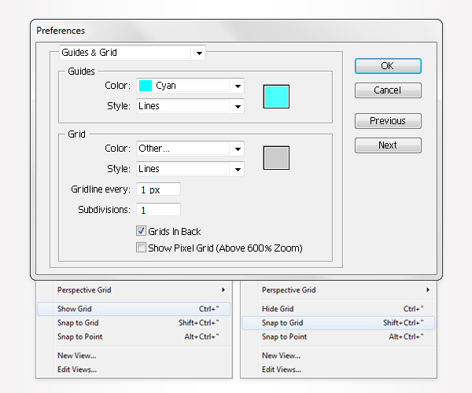The width and height of the screenshot is (472, 393).
Task: Select New View in right menu
Action: pos(338,355)
